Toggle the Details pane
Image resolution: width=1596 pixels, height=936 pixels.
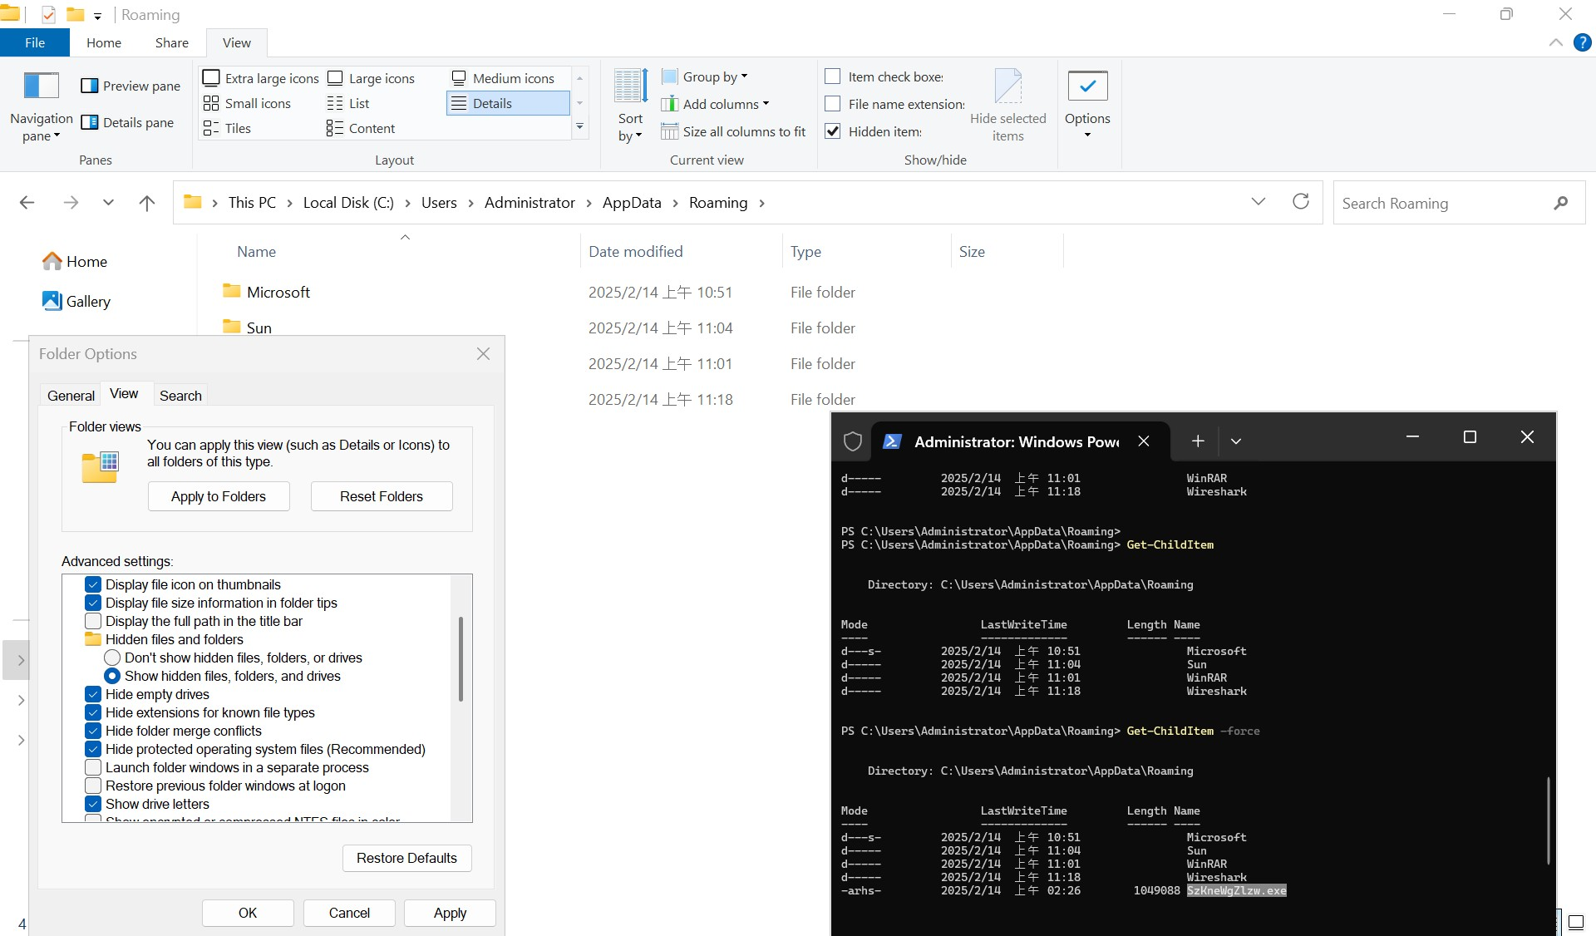(x=128, y=122)
